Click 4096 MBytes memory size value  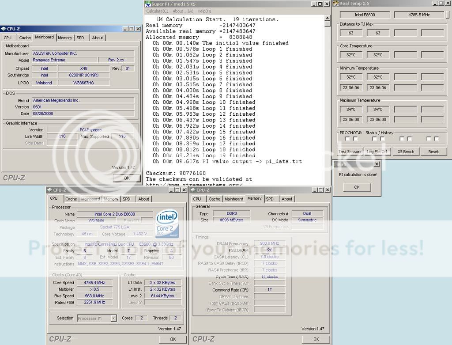231,220
